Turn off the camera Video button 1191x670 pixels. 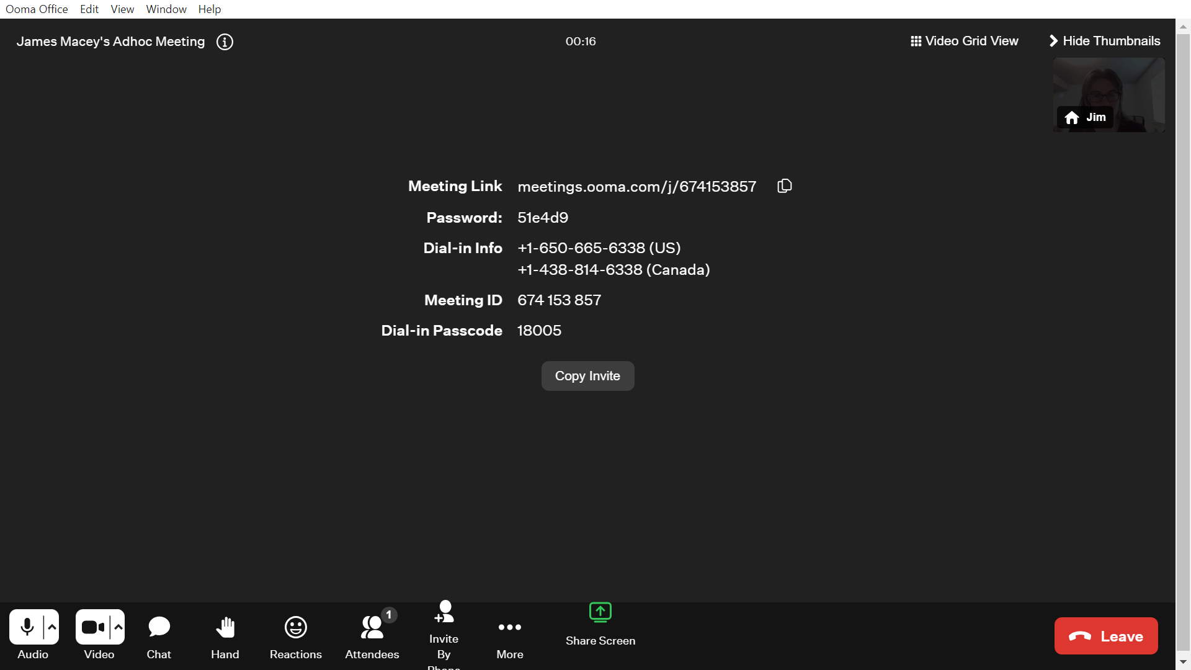click(93, 627)
